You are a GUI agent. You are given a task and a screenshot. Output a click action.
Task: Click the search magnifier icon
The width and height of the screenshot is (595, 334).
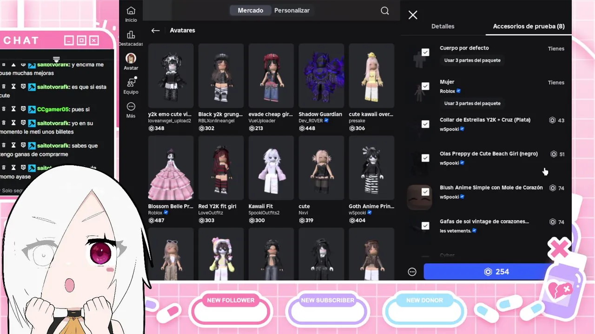(385, 11)
